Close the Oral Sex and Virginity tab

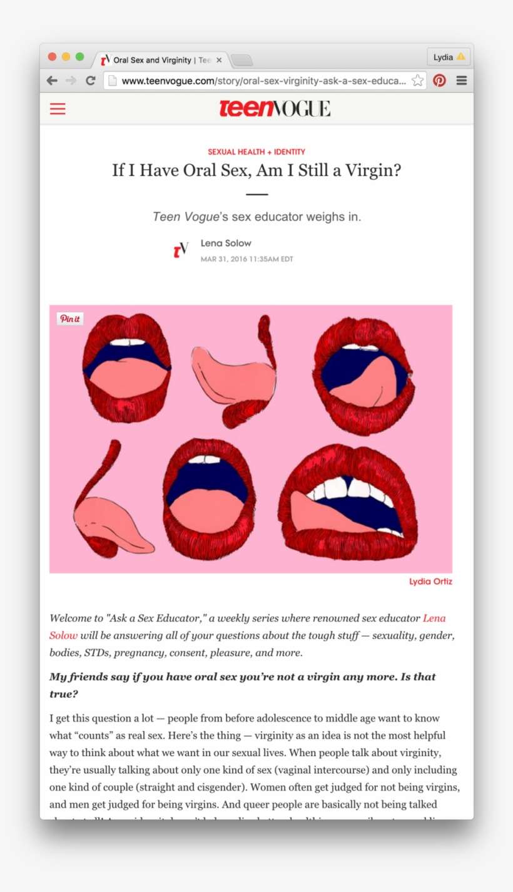click(219, 60)
